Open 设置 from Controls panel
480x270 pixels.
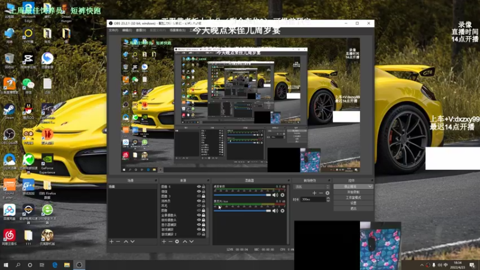tap(353, 203)
